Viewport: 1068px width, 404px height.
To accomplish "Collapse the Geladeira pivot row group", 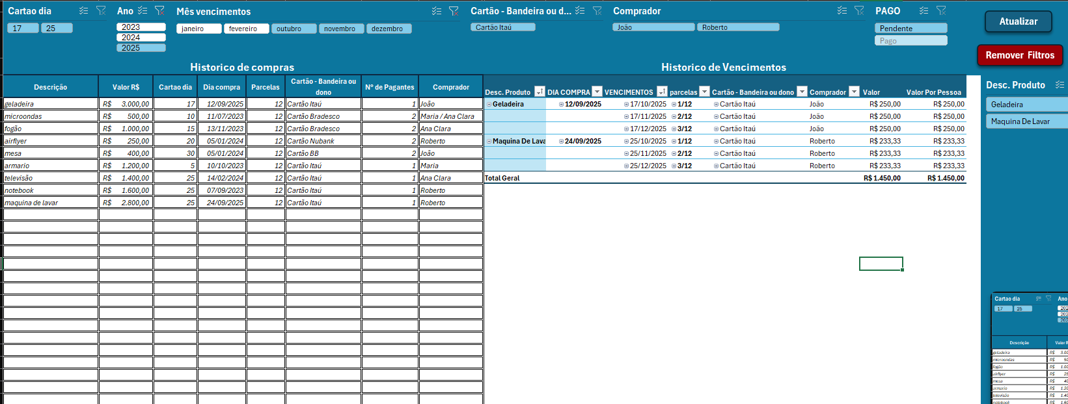I will (489, 104).
